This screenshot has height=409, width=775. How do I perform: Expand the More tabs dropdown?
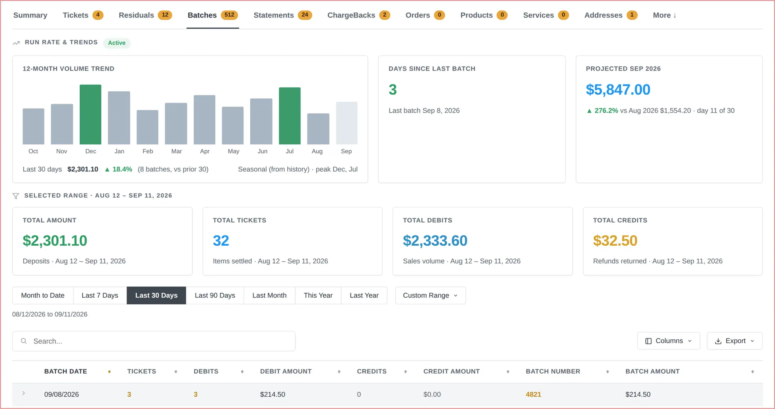point(665,15)
